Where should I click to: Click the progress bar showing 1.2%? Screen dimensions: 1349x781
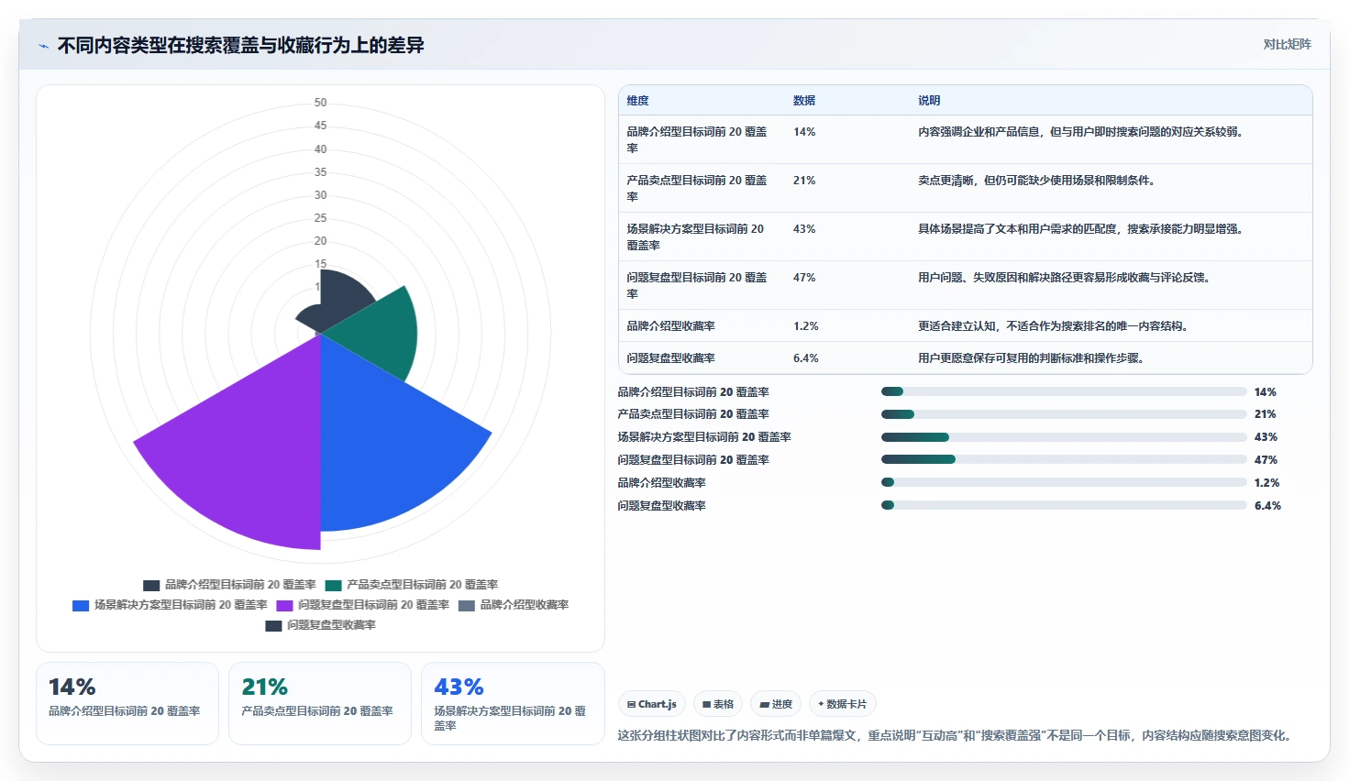click(x=1064, y=482)
